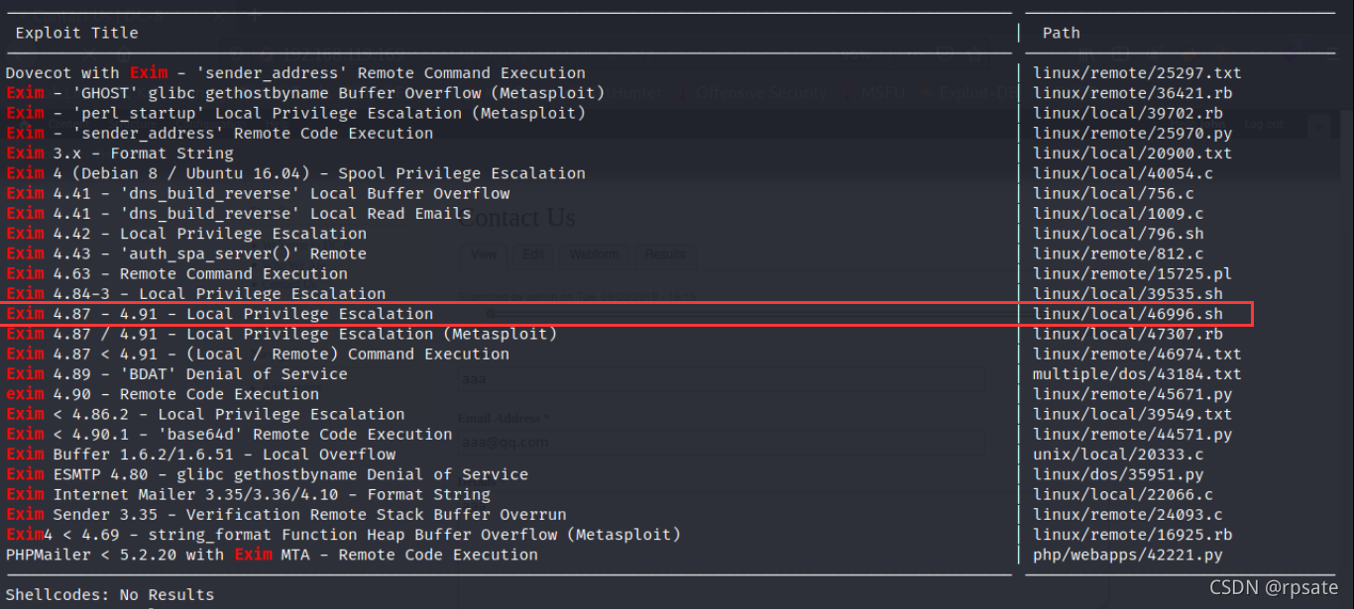Click the path linux/local/39549.txt
1354x609 pixels.
point(1132,415)
